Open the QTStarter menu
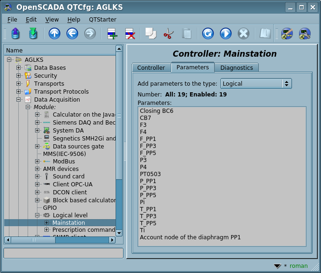 102,20
